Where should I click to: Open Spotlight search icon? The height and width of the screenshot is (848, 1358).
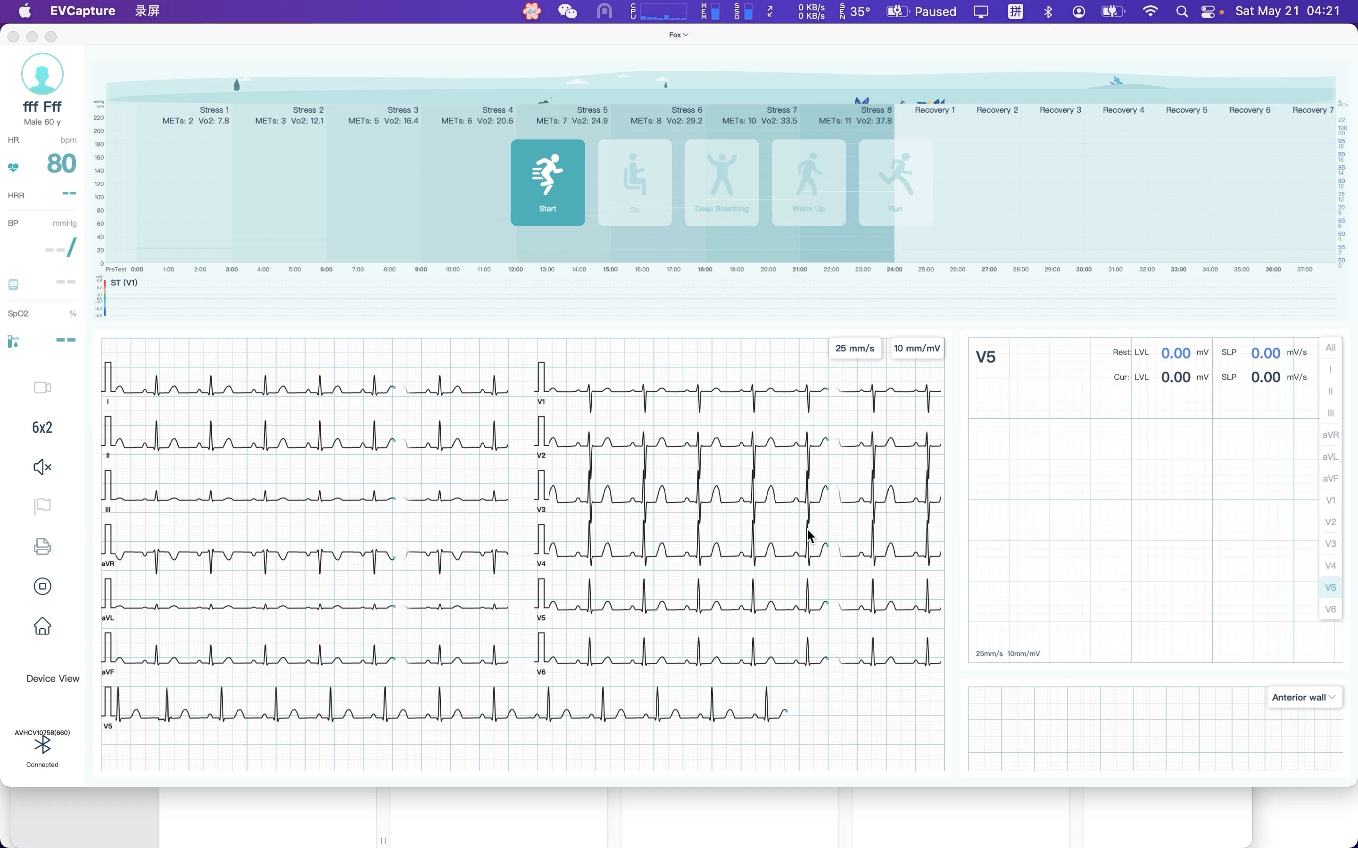click(1182, 11)
